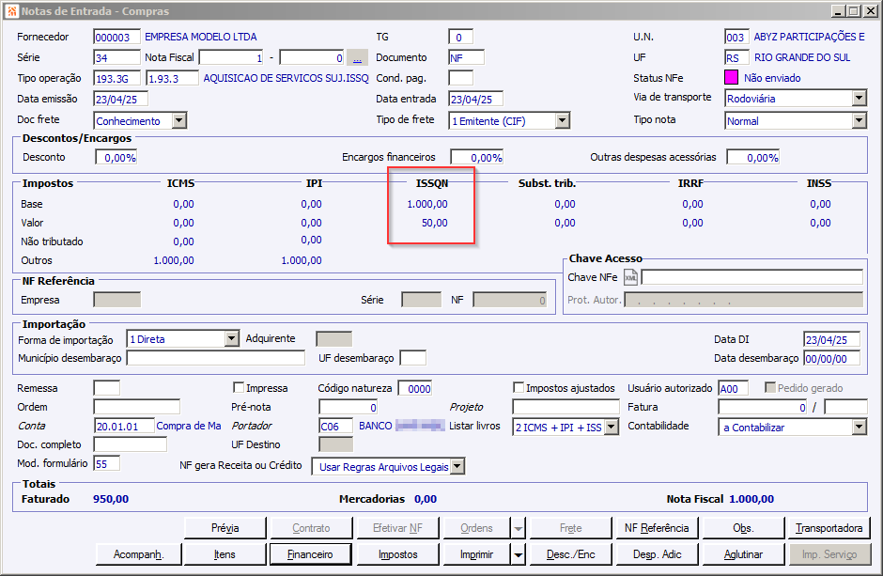
Task: Open the Financeiro button
Action: (309, 554)
